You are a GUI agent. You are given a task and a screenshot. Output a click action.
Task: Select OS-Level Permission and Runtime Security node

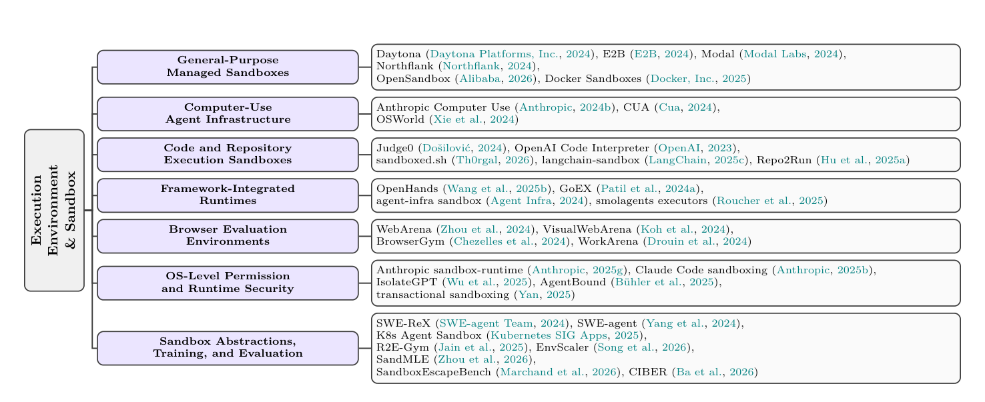tap(228, 283)
